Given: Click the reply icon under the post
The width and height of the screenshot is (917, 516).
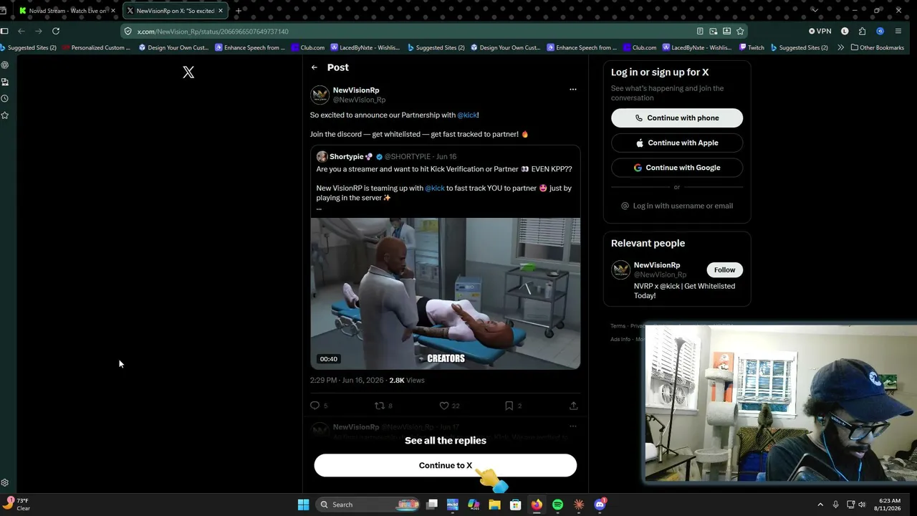Looking at the screenshot, I should 315,406.
